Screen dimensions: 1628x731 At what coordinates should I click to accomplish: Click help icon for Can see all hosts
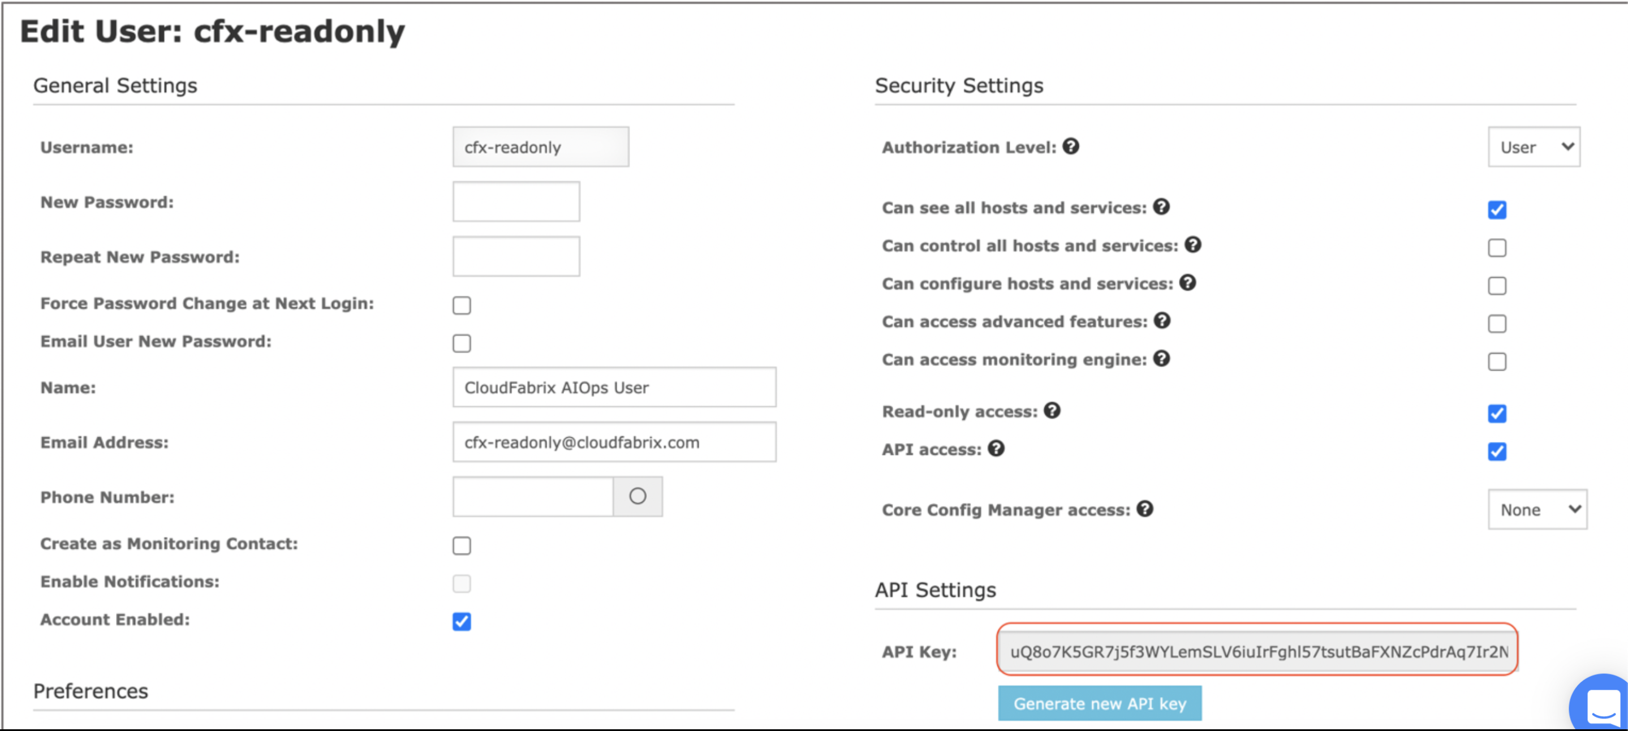(1161, 207)
